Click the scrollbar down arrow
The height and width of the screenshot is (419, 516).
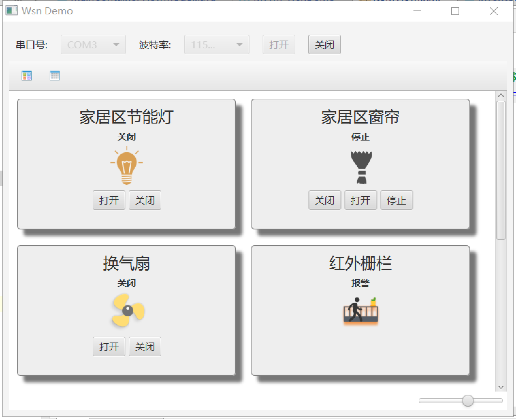[x=501, y=387]
